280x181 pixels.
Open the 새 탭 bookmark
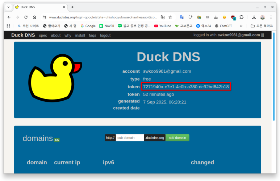[x=70, y=26]
